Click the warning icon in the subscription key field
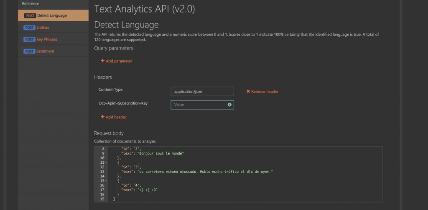Screen dimensions: 428x210 [229, 105]
